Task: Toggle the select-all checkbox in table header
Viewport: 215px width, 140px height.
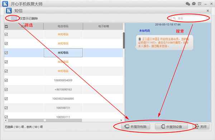Action: point(6,26)
